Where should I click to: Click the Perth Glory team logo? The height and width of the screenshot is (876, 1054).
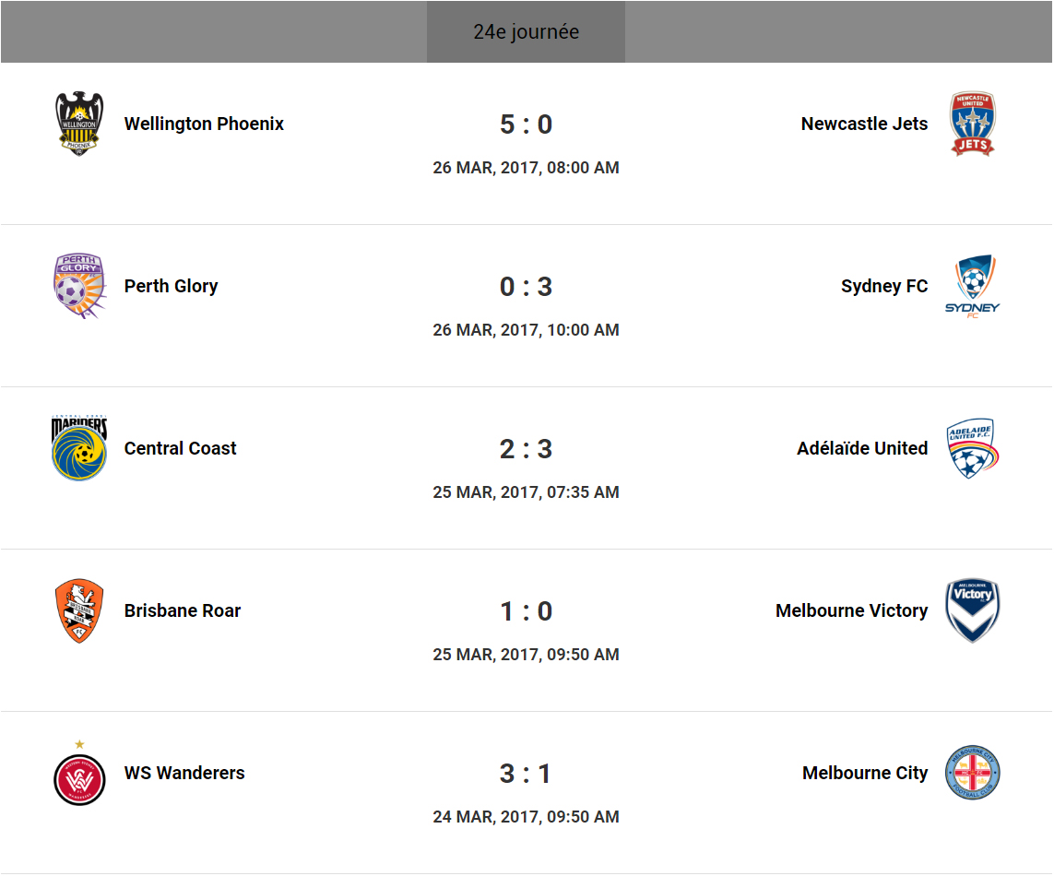tap(78, 286)
